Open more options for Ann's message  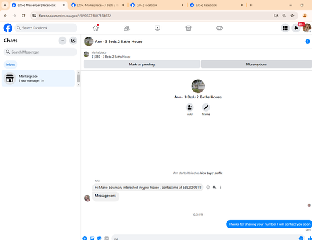point(220,187)
